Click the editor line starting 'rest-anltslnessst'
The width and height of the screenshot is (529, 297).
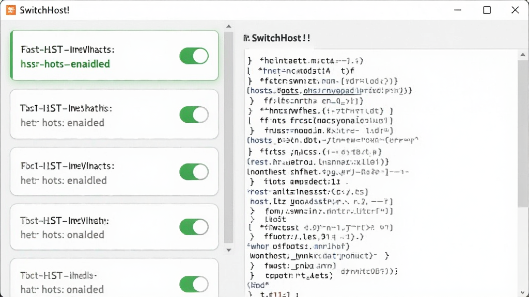(x=308, y=192)
